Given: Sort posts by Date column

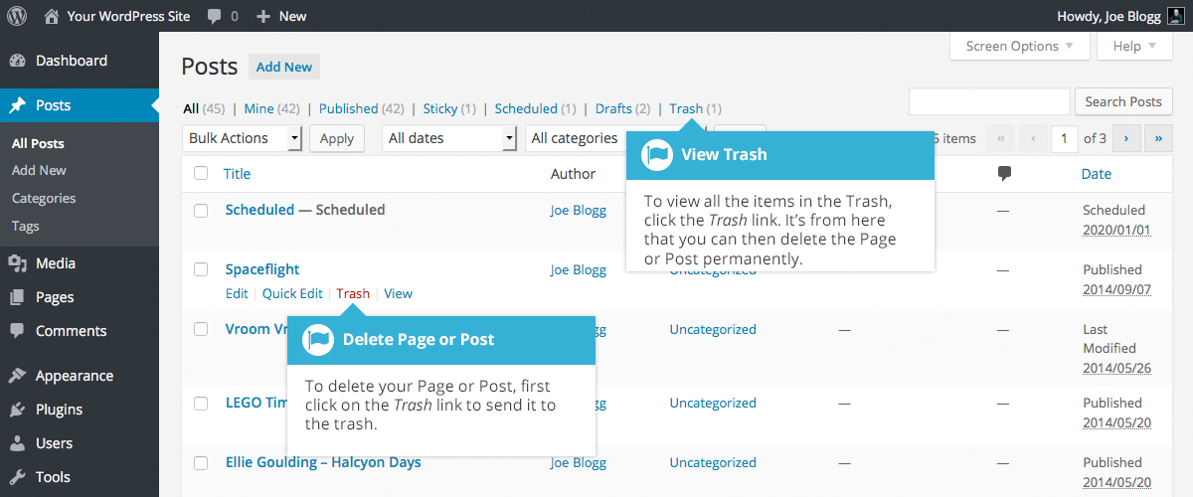Looking at the screenshot, I should coord(1097,174).
